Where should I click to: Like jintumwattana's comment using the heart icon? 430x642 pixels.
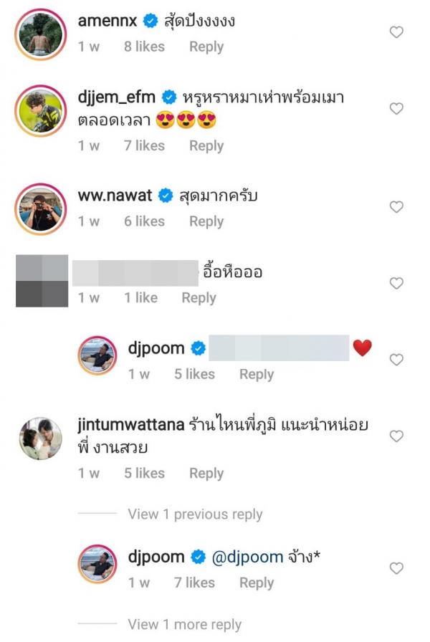[x=396, y=436]
